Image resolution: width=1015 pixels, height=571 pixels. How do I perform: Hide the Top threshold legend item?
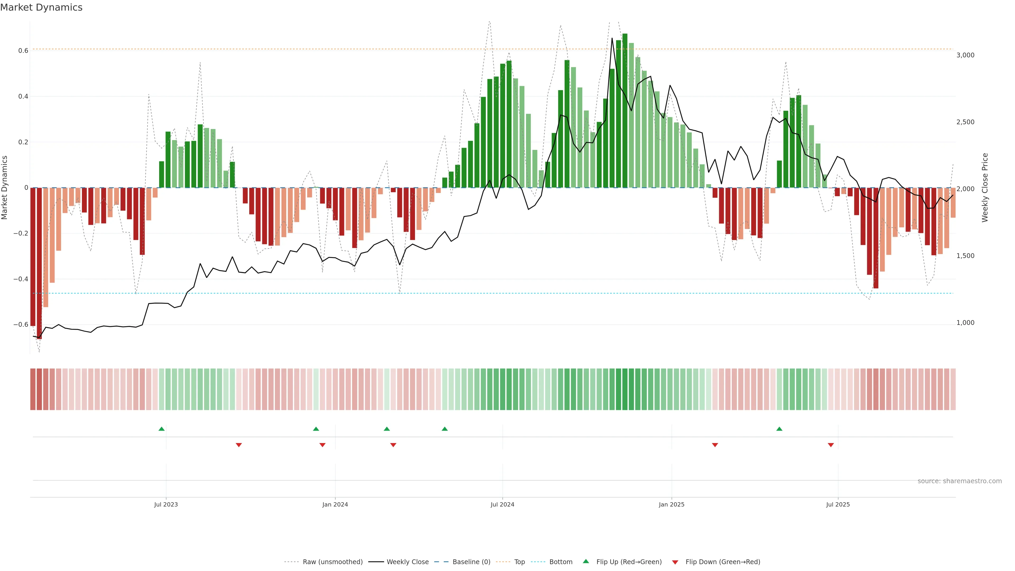tap(519, 562)
